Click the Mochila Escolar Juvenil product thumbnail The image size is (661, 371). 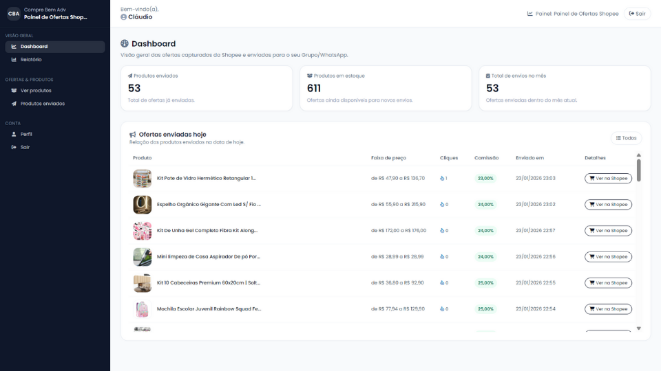[x=142, y=309]
